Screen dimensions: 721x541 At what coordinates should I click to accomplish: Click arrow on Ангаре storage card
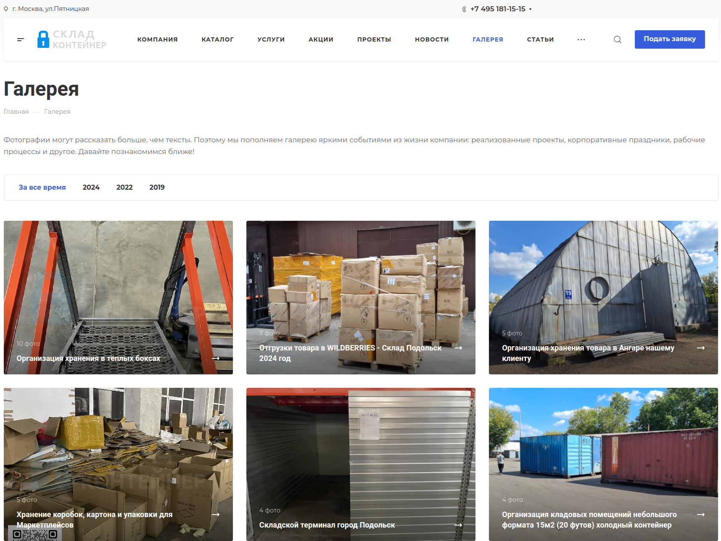pyautogui.click(x=701, y=348)
